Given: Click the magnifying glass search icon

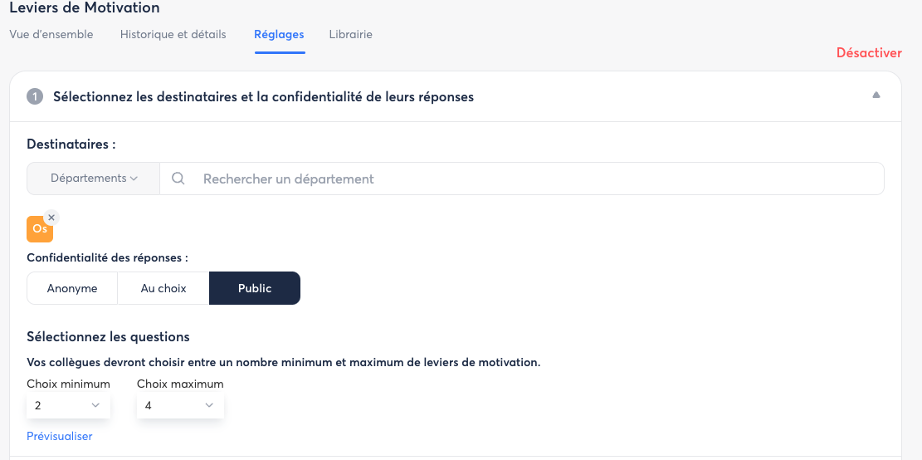Looking at the screenshot, I should pyautogui.click(x=178, y=179).
